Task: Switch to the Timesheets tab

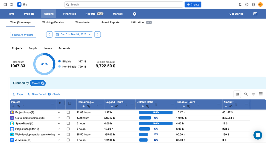Action: click(x=82, y=23)
